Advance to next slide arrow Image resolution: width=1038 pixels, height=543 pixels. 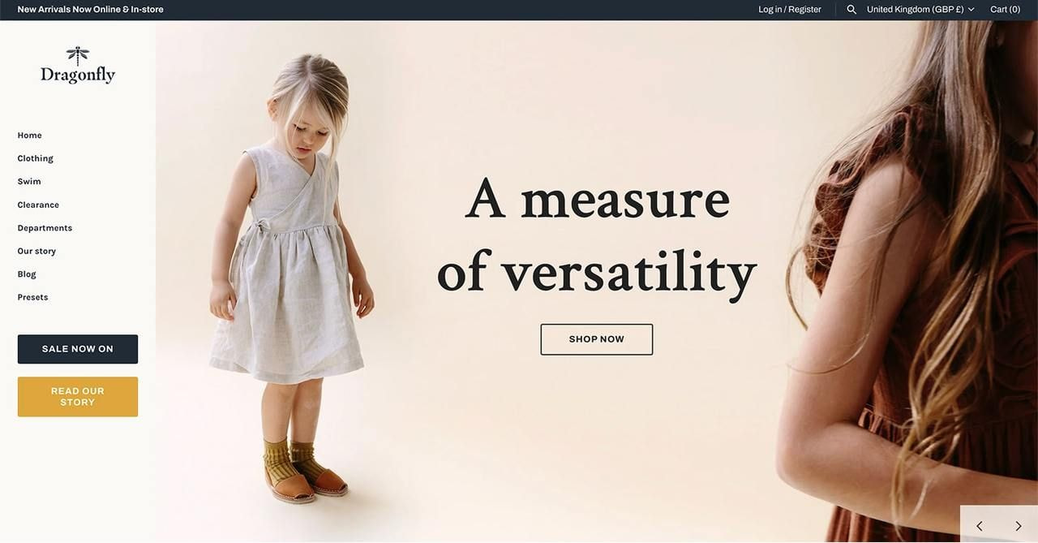(1019, 526)
